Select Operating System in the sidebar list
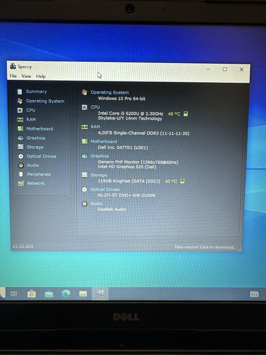This screenshot has width=266, height=355. click(x=45, y=101)
